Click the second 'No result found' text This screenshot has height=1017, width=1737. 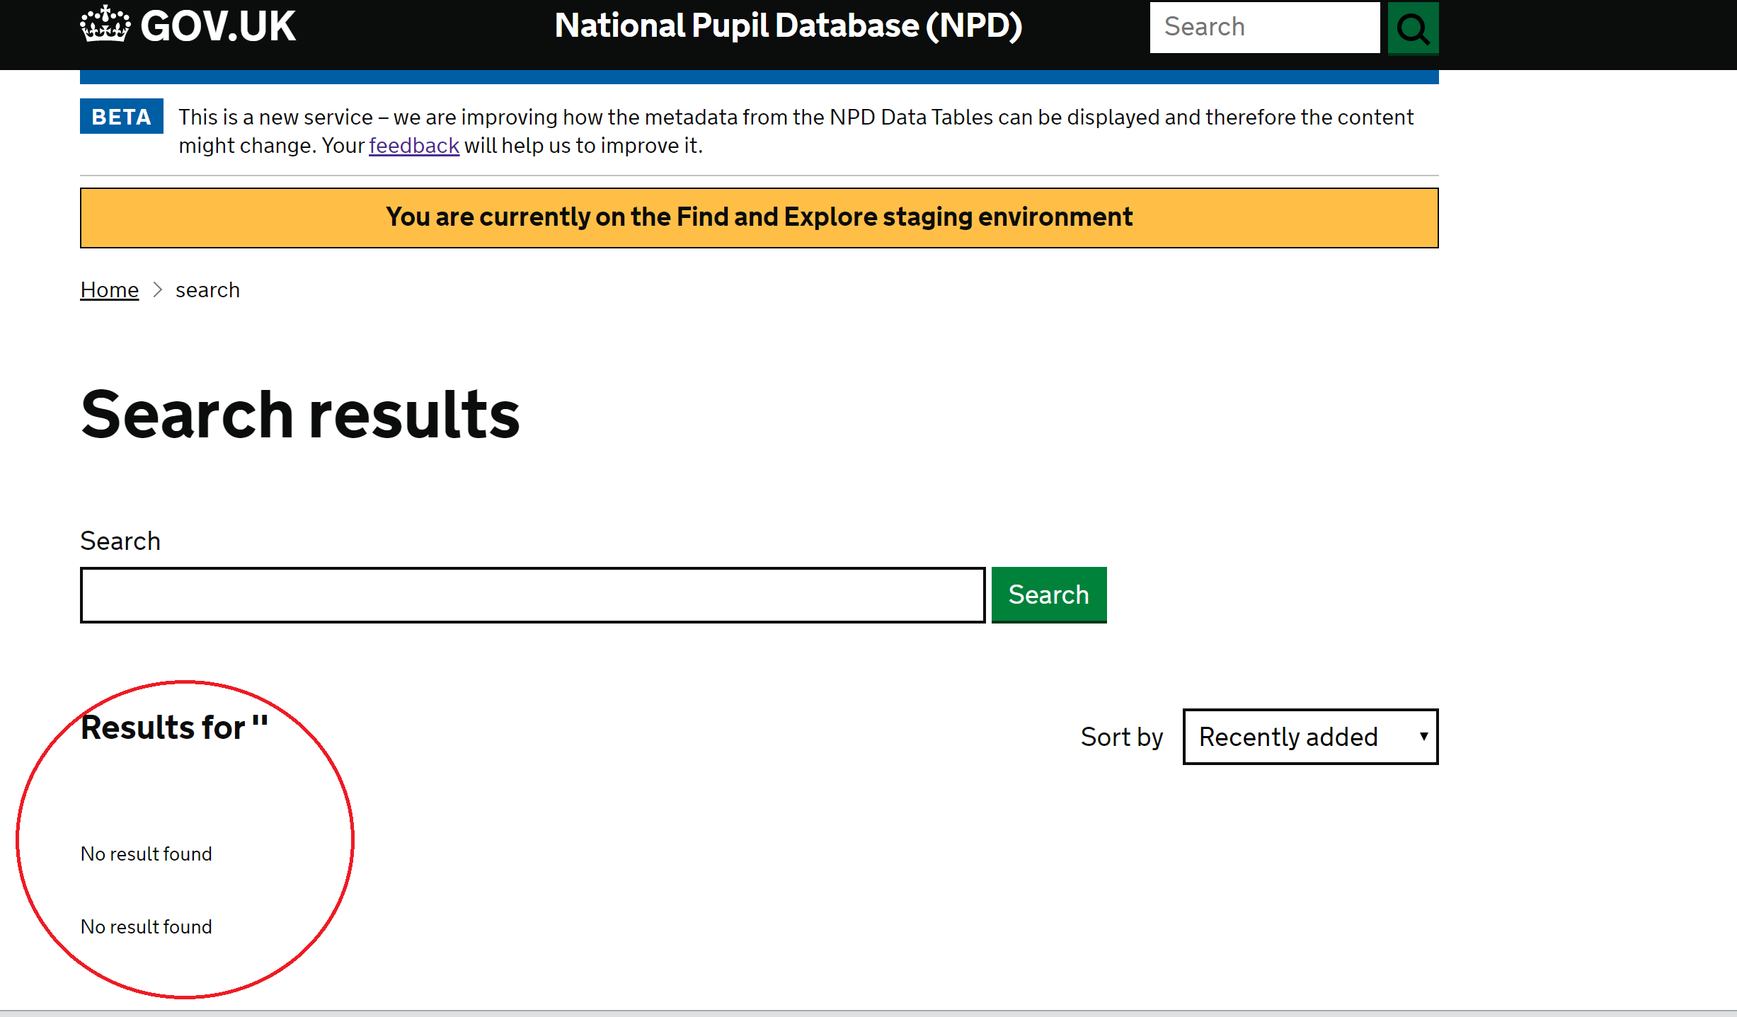coord(147,927)
